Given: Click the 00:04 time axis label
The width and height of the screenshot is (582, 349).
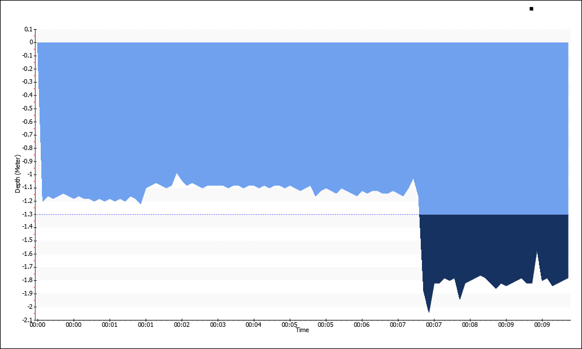Looking at the screenshot, I should coord(254,325).
